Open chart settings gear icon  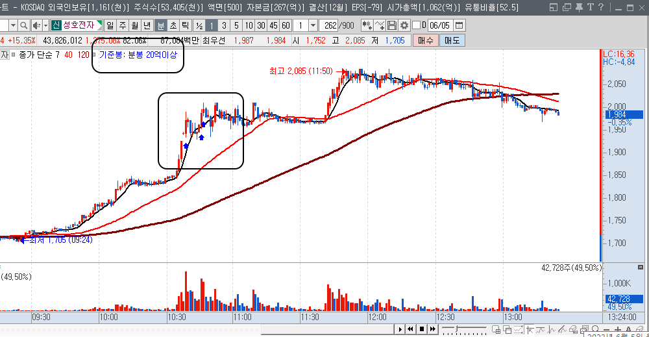(404, 26)
